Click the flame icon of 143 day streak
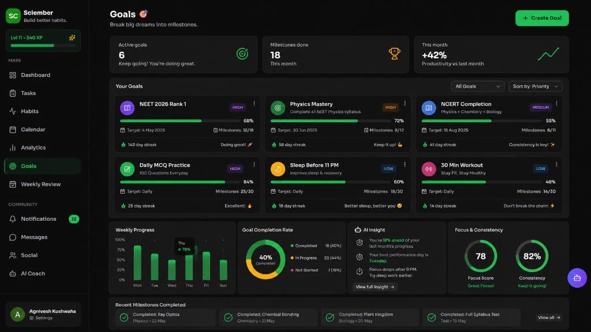This screenshot has width=591, height=332. pos(124,145)
